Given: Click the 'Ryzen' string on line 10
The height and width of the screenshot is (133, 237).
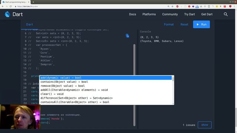Looking at the screenshot, I should pos(44,49).
